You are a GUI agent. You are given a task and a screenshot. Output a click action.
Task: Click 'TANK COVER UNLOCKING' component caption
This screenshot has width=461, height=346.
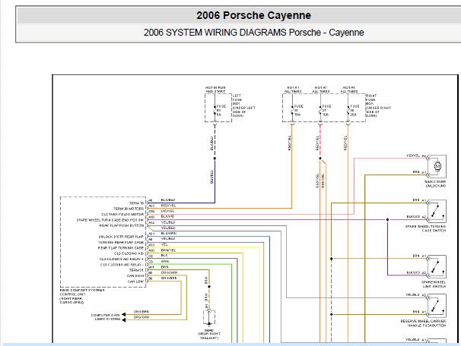tap(435, 184)
